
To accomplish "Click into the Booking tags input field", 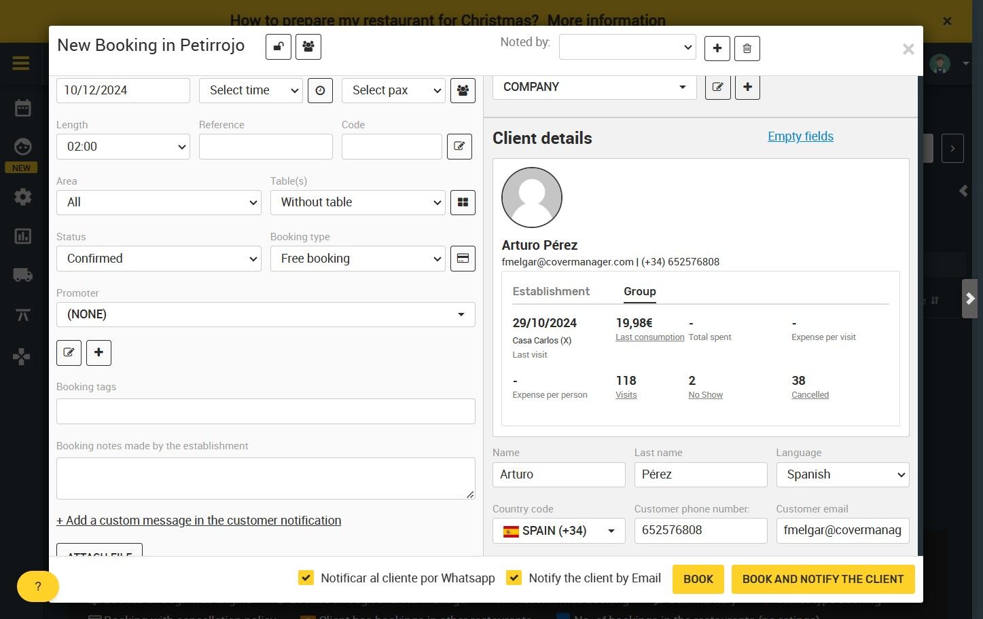I will point(266,411).
